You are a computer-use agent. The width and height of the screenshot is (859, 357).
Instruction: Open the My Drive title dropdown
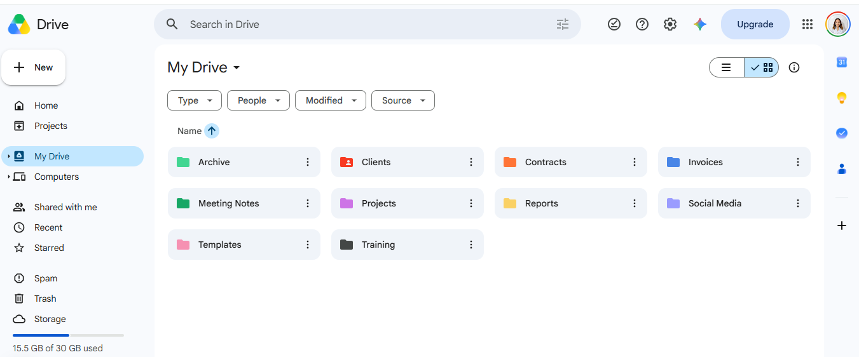[x=203, y=67]
